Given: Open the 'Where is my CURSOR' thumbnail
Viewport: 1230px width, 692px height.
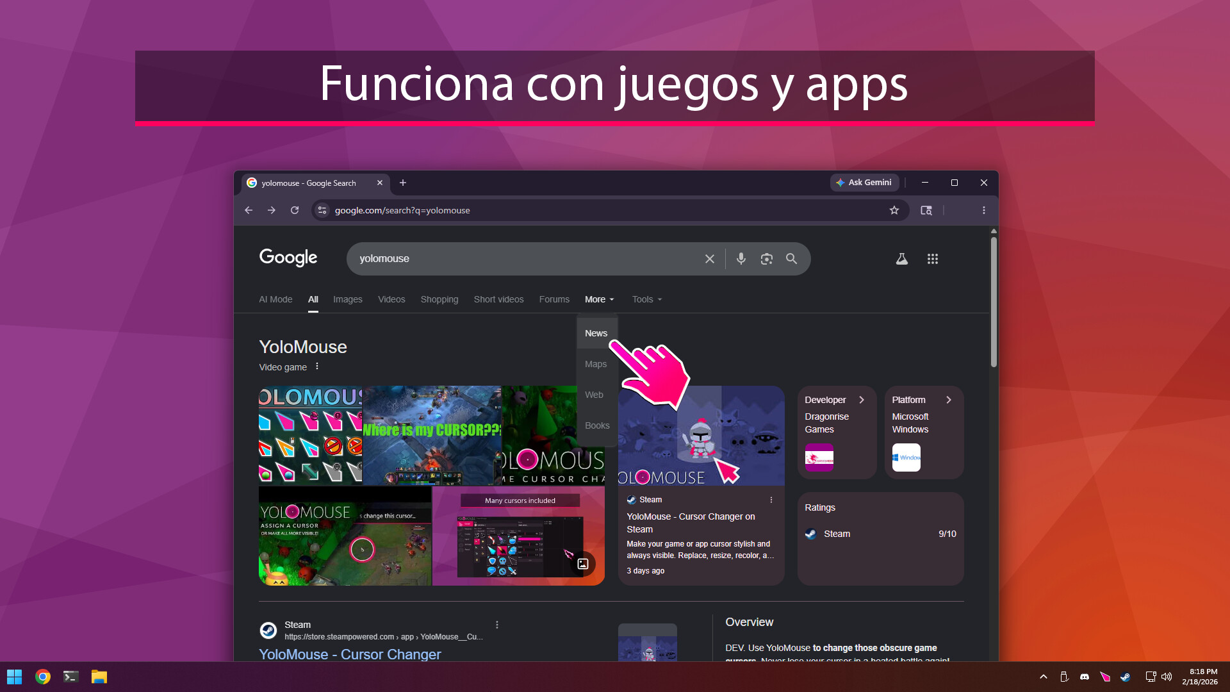Looking at the screenshot, I should 432,435.
